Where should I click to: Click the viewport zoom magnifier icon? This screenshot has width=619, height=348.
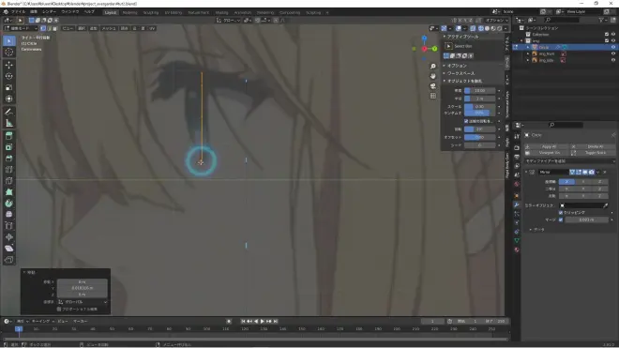point(433,67)
